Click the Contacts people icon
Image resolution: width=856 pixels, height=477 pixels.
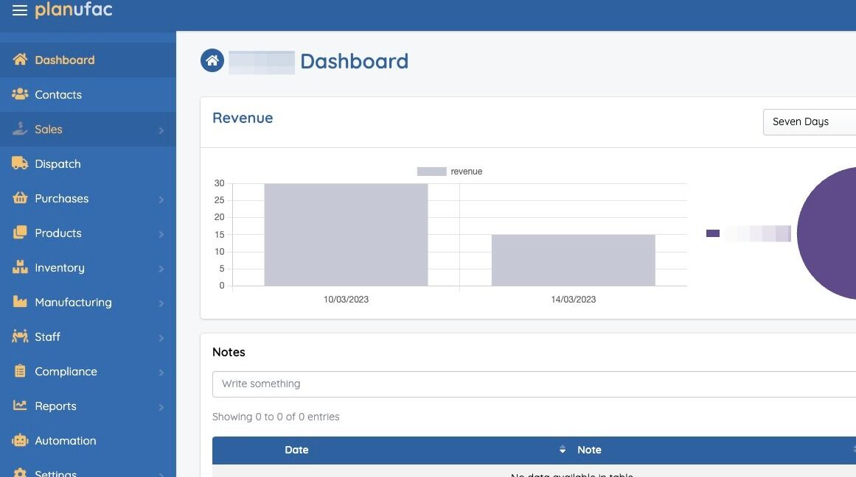[x=20, y=94]
